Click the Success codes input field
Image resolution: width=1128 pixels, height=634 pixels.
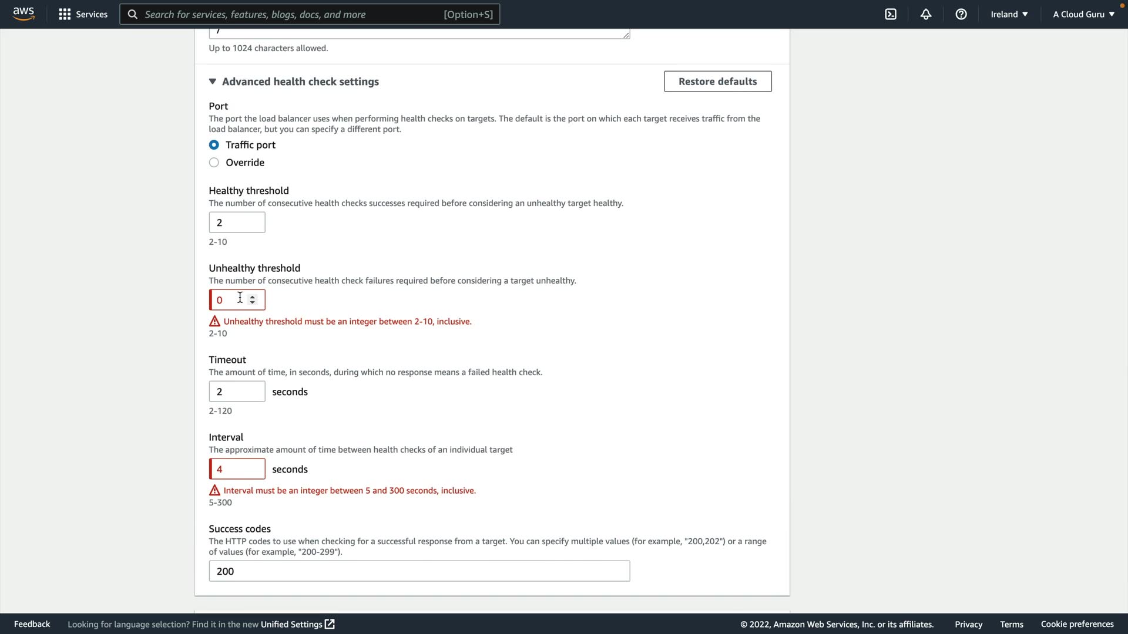[x=419, y=571]
